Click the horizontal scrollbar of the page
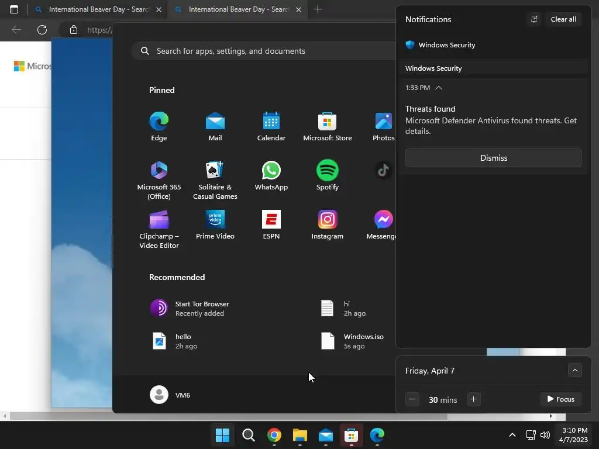The height and width of the screenshot is (449, 599). pos(229,416)
